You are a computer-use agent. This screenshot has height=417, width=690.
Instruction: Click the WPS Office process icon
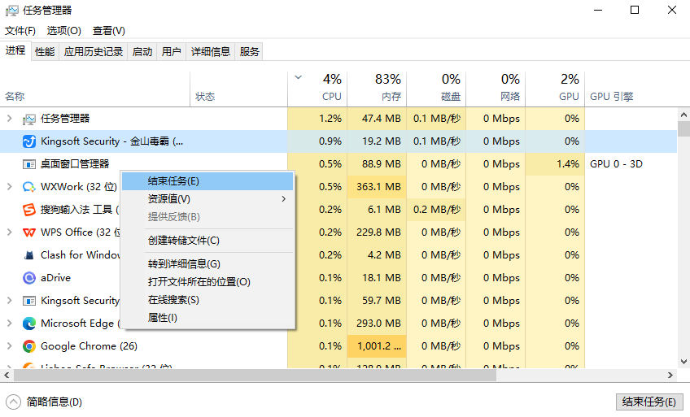[x=29, y=232]
